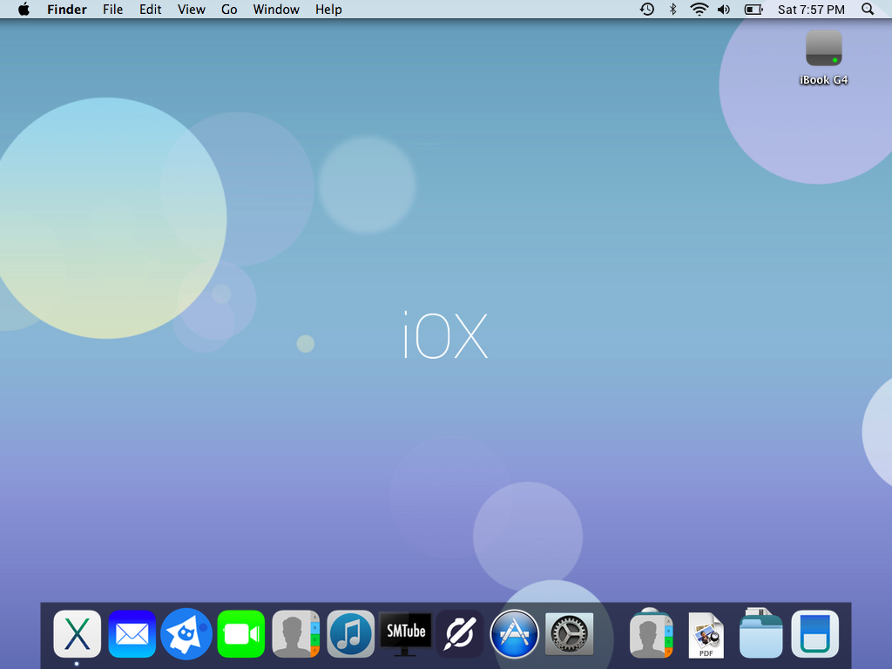Click the blue Trash bin icon in the dock
The height and width of the screenshot is (669, 892).
click(x=815, y=634)
